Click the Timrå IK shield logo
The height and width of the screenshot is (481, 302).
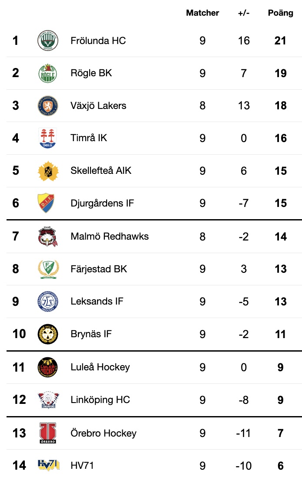click(48, 138)
